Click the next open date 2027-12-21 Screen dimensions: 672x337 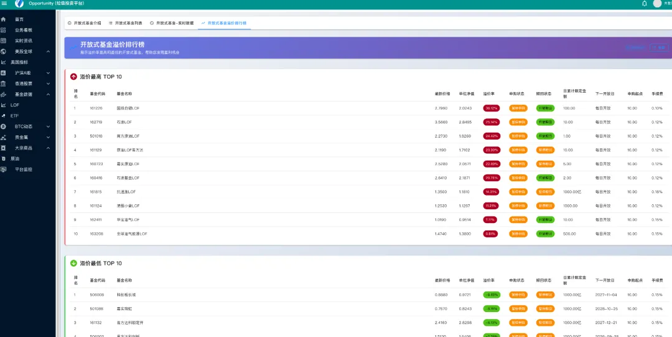click(605, 323)
